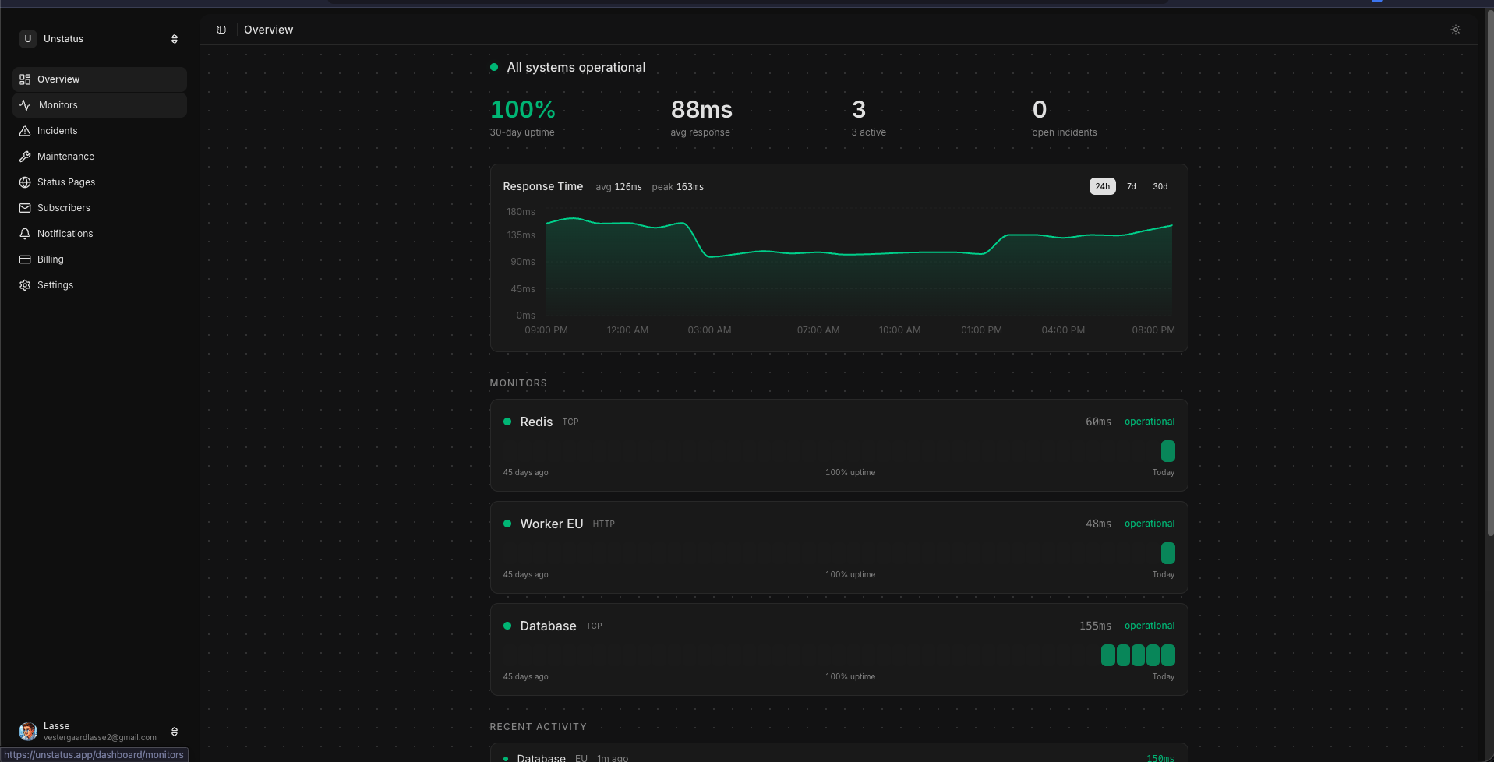Switch chart to 30d range
This screenshot has height=762, width=1494.
1160,186
